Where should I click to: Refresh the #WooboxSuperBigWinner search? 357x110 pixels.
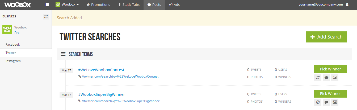318,102
